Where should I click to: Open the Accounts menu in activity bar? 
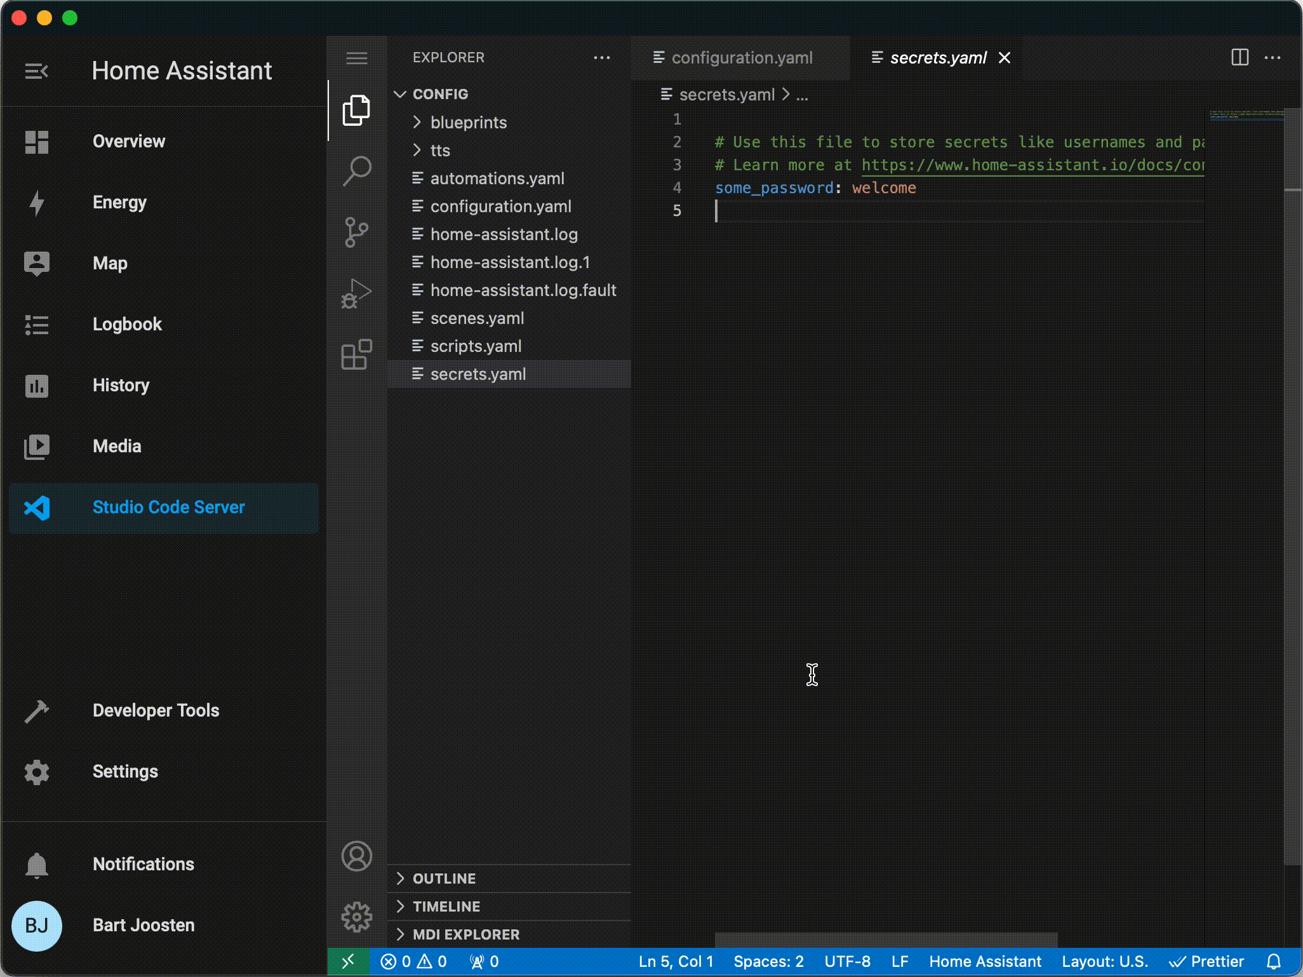[x=357, y=856]
